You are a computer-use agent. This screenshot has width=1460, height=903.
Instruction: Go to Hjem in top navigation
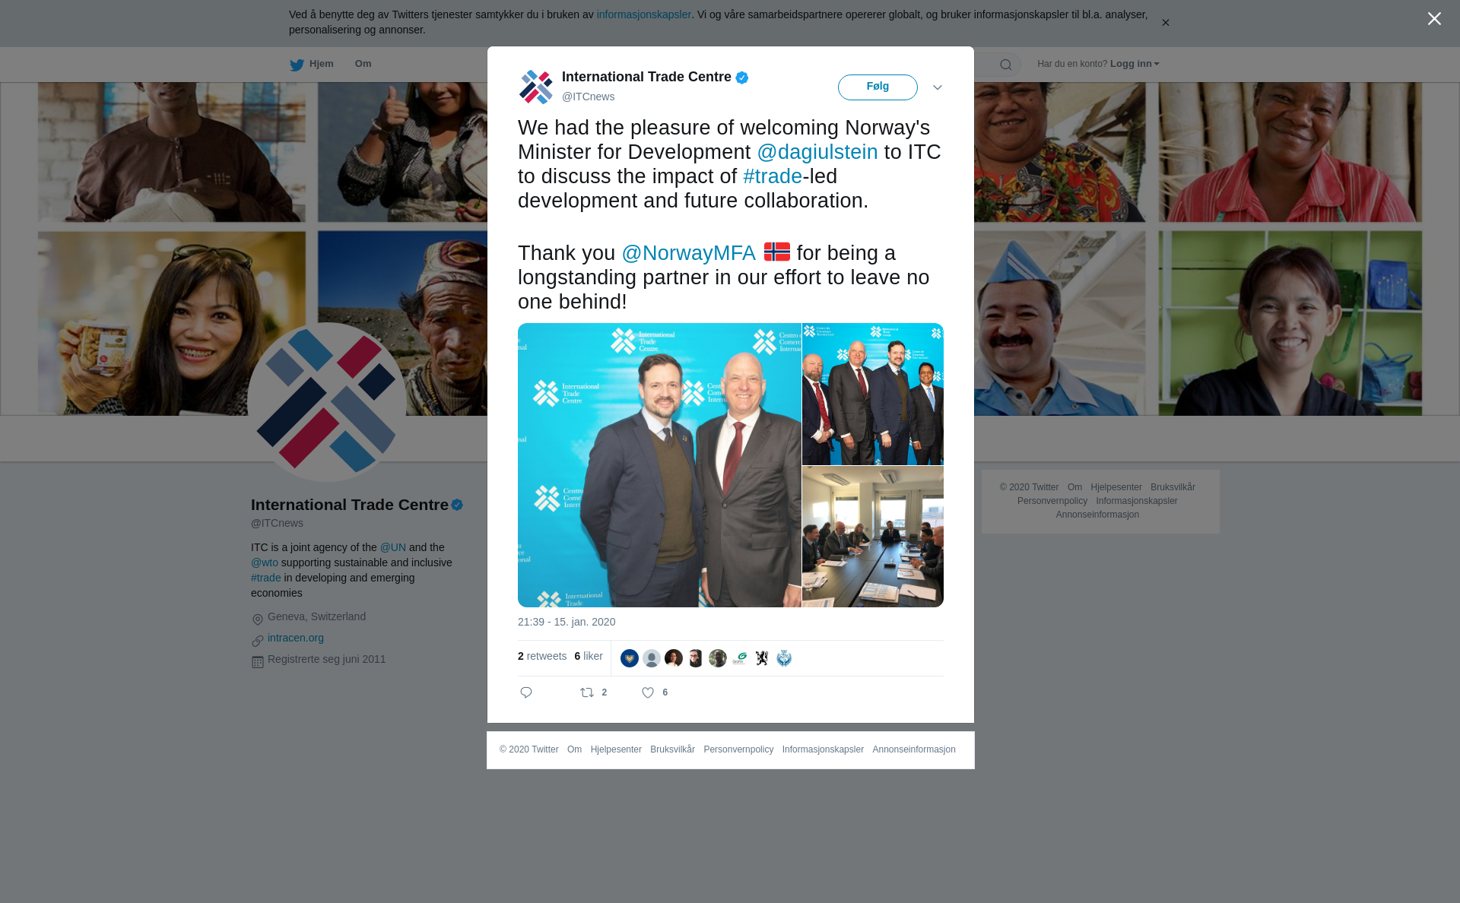tap(321, 64)
